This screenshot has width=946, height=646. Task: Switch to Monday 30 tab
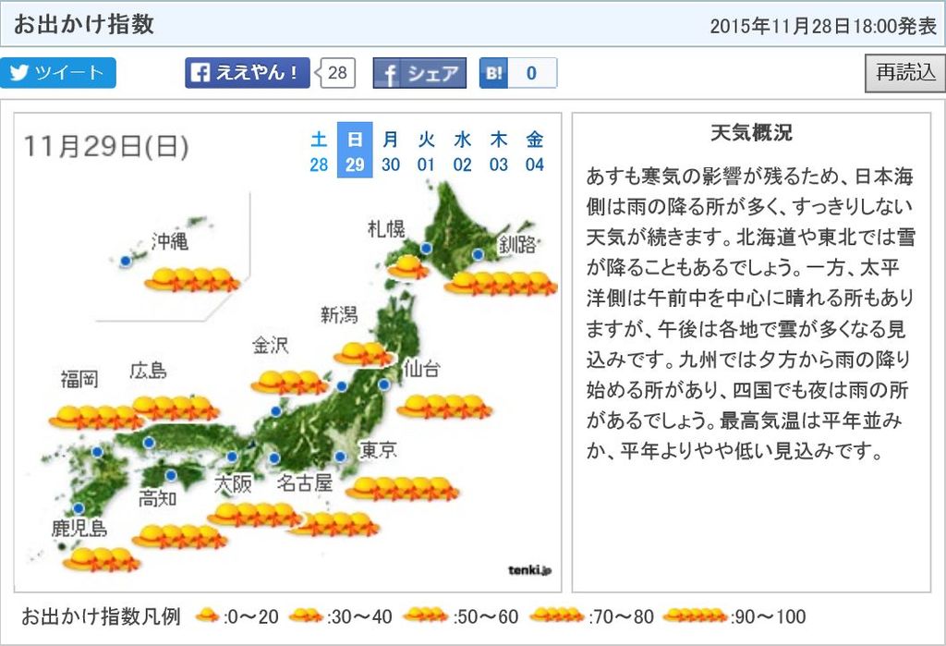click(x=391, y=151)
